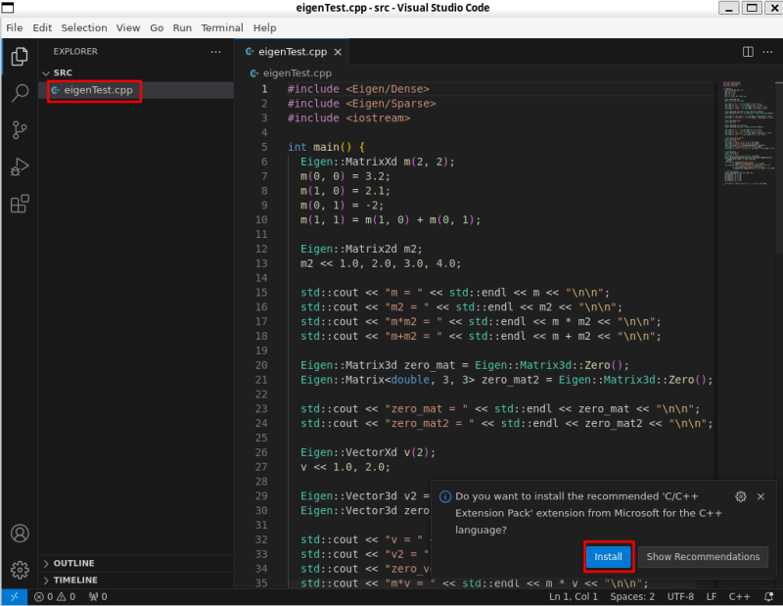Click the 'Eigen::Matrix2d m2;' code line

tap(361, 249)
